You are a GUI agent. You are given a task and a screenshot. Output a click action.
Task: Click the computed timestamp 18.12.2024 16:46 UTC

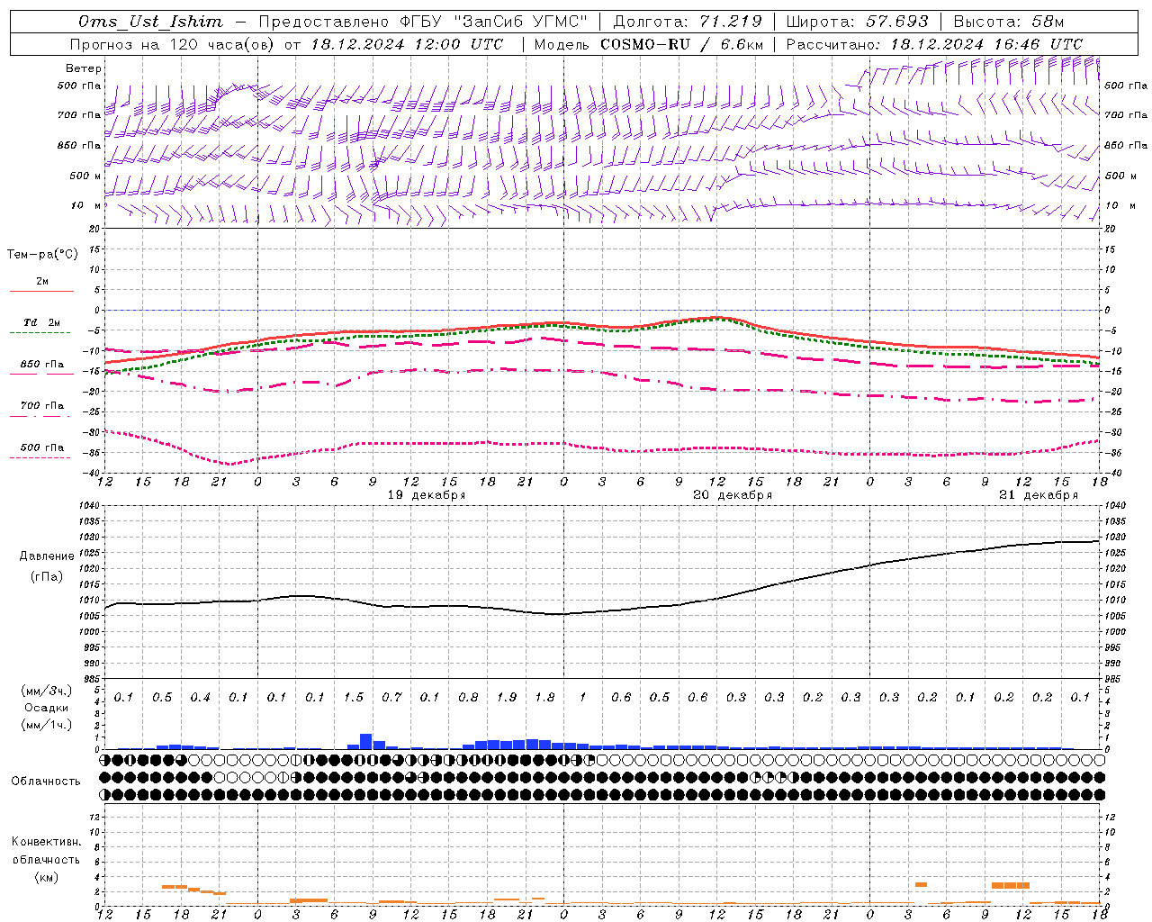coord(986,44)
